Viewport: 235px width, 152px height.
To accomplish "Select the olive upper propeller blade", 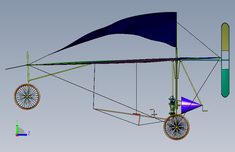I will [x=225, y=37].
